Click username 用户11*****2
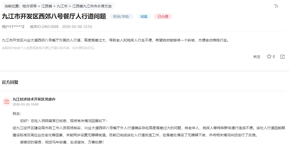The image size is (289, 149). point(13,27)
